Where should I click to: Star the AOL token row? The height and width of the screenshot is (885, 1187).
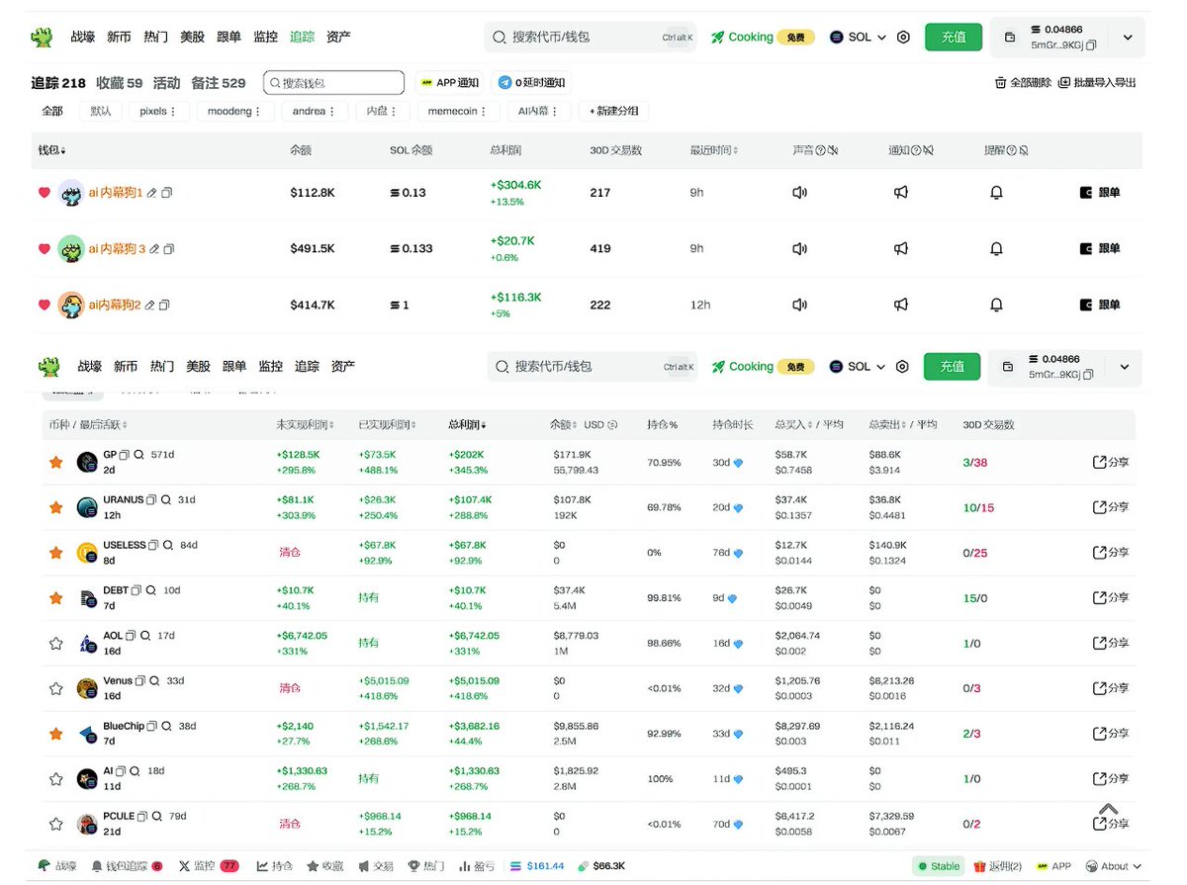click(55, 643)
